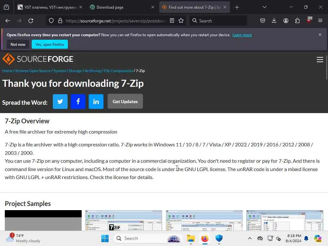The image size is (328, 246).
Task: Open the System breadcrumb link
Action: point(60,71)
